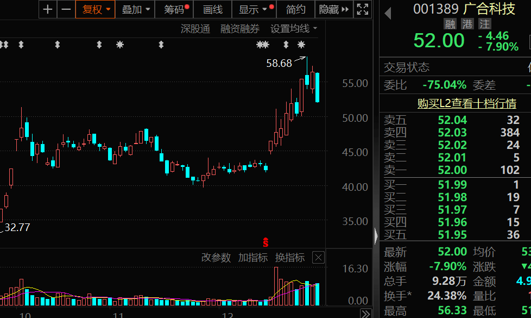
Task: Click the fullscreen expand icon
Action: pos(362,9)
